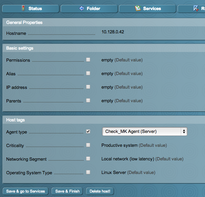Click Delete host! button

click(x=100, y=191)
